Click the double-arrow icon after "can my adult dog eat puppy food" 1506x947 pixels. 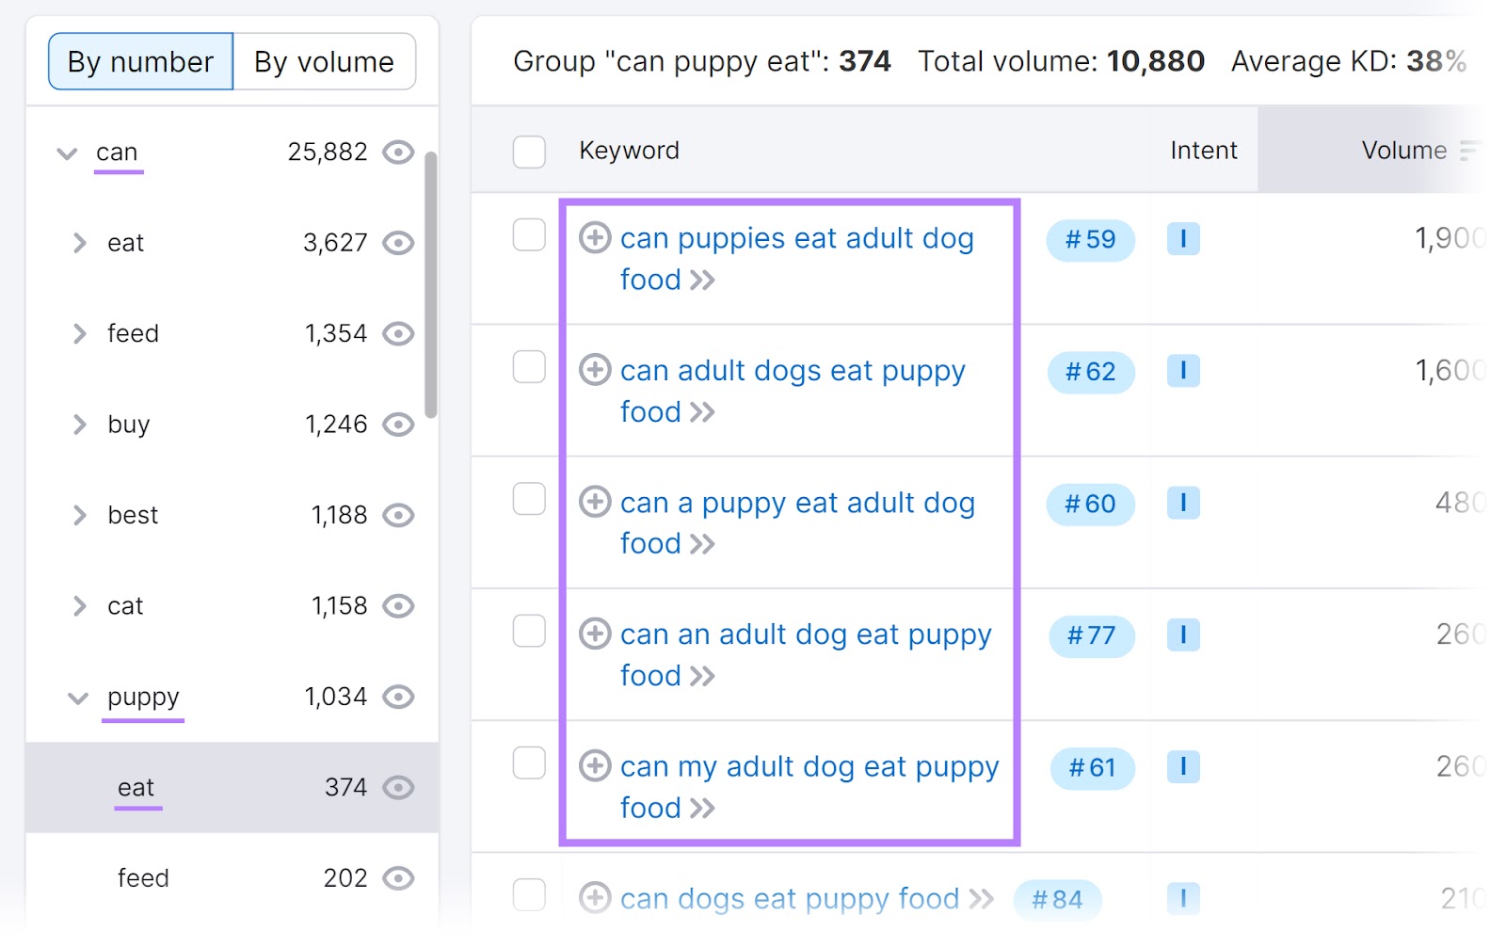pos(703,808)
